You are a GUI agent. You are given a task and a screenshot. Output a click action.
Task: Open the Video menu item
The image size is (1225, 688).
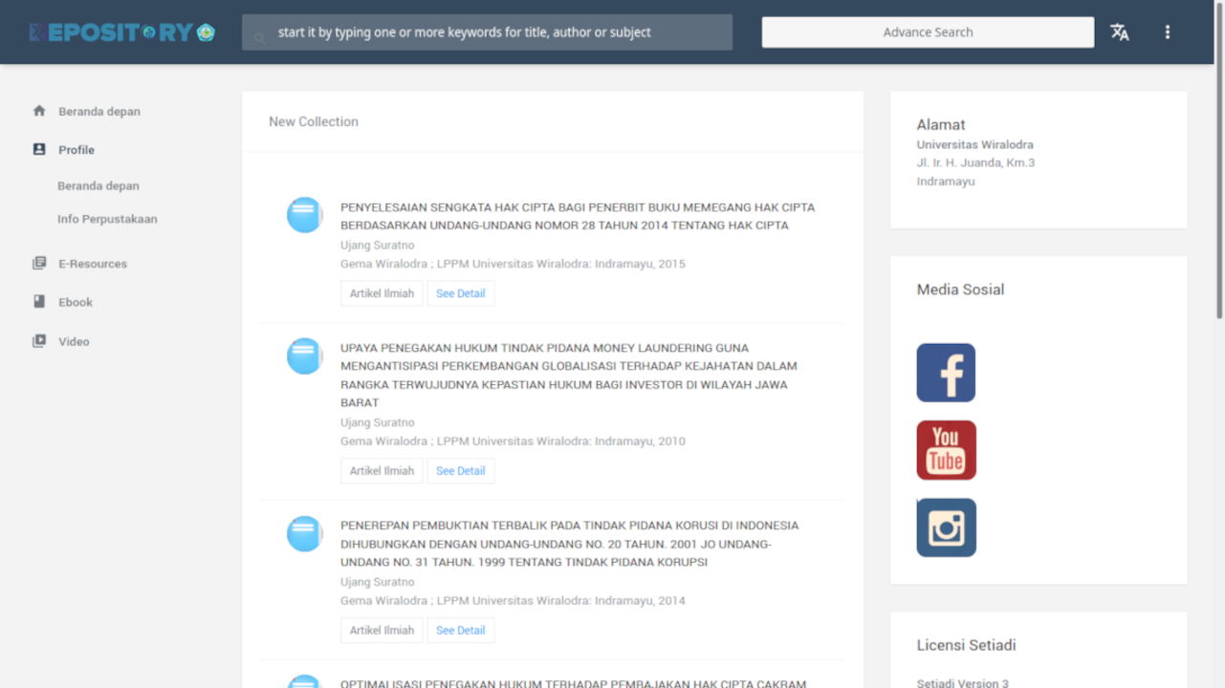click(x=74, y=341)
